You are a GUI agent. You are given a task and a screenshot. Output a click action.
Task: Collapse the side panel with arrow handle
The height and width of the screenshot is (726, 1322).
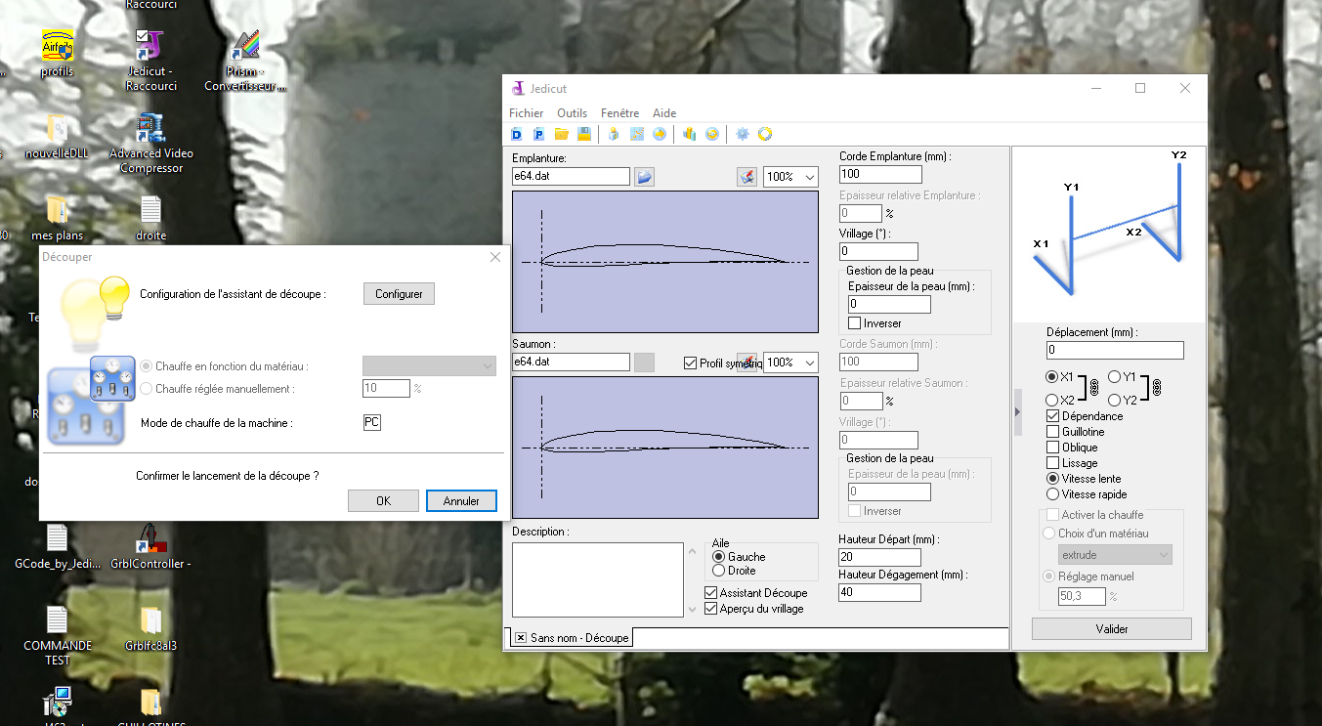click(x=1017, y=411)
